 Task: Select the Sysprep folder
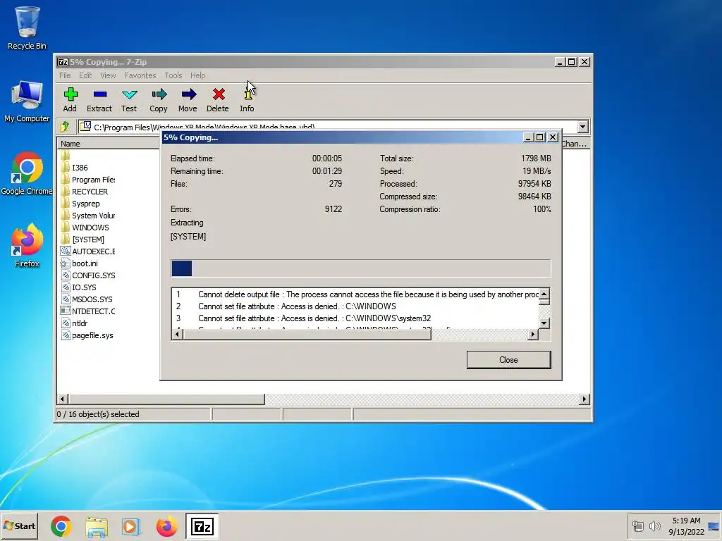(x=85, y=204)
